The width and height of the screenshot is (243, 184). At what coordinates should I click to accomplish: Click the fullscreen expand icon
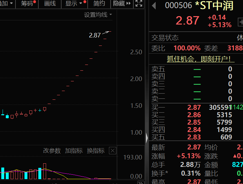coord(139,4)
